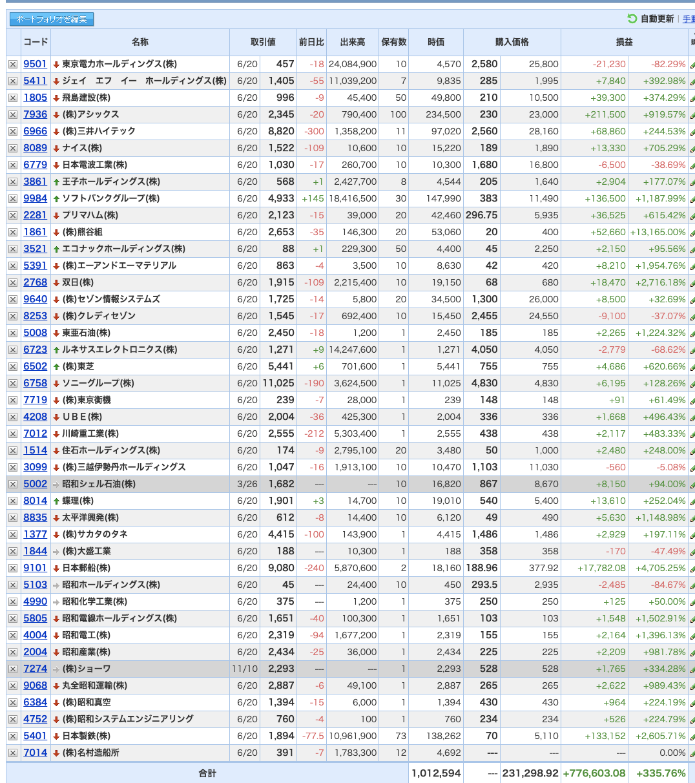Open stock code link 1844
The image size is (695, 783).
click(x=36, y=551)
